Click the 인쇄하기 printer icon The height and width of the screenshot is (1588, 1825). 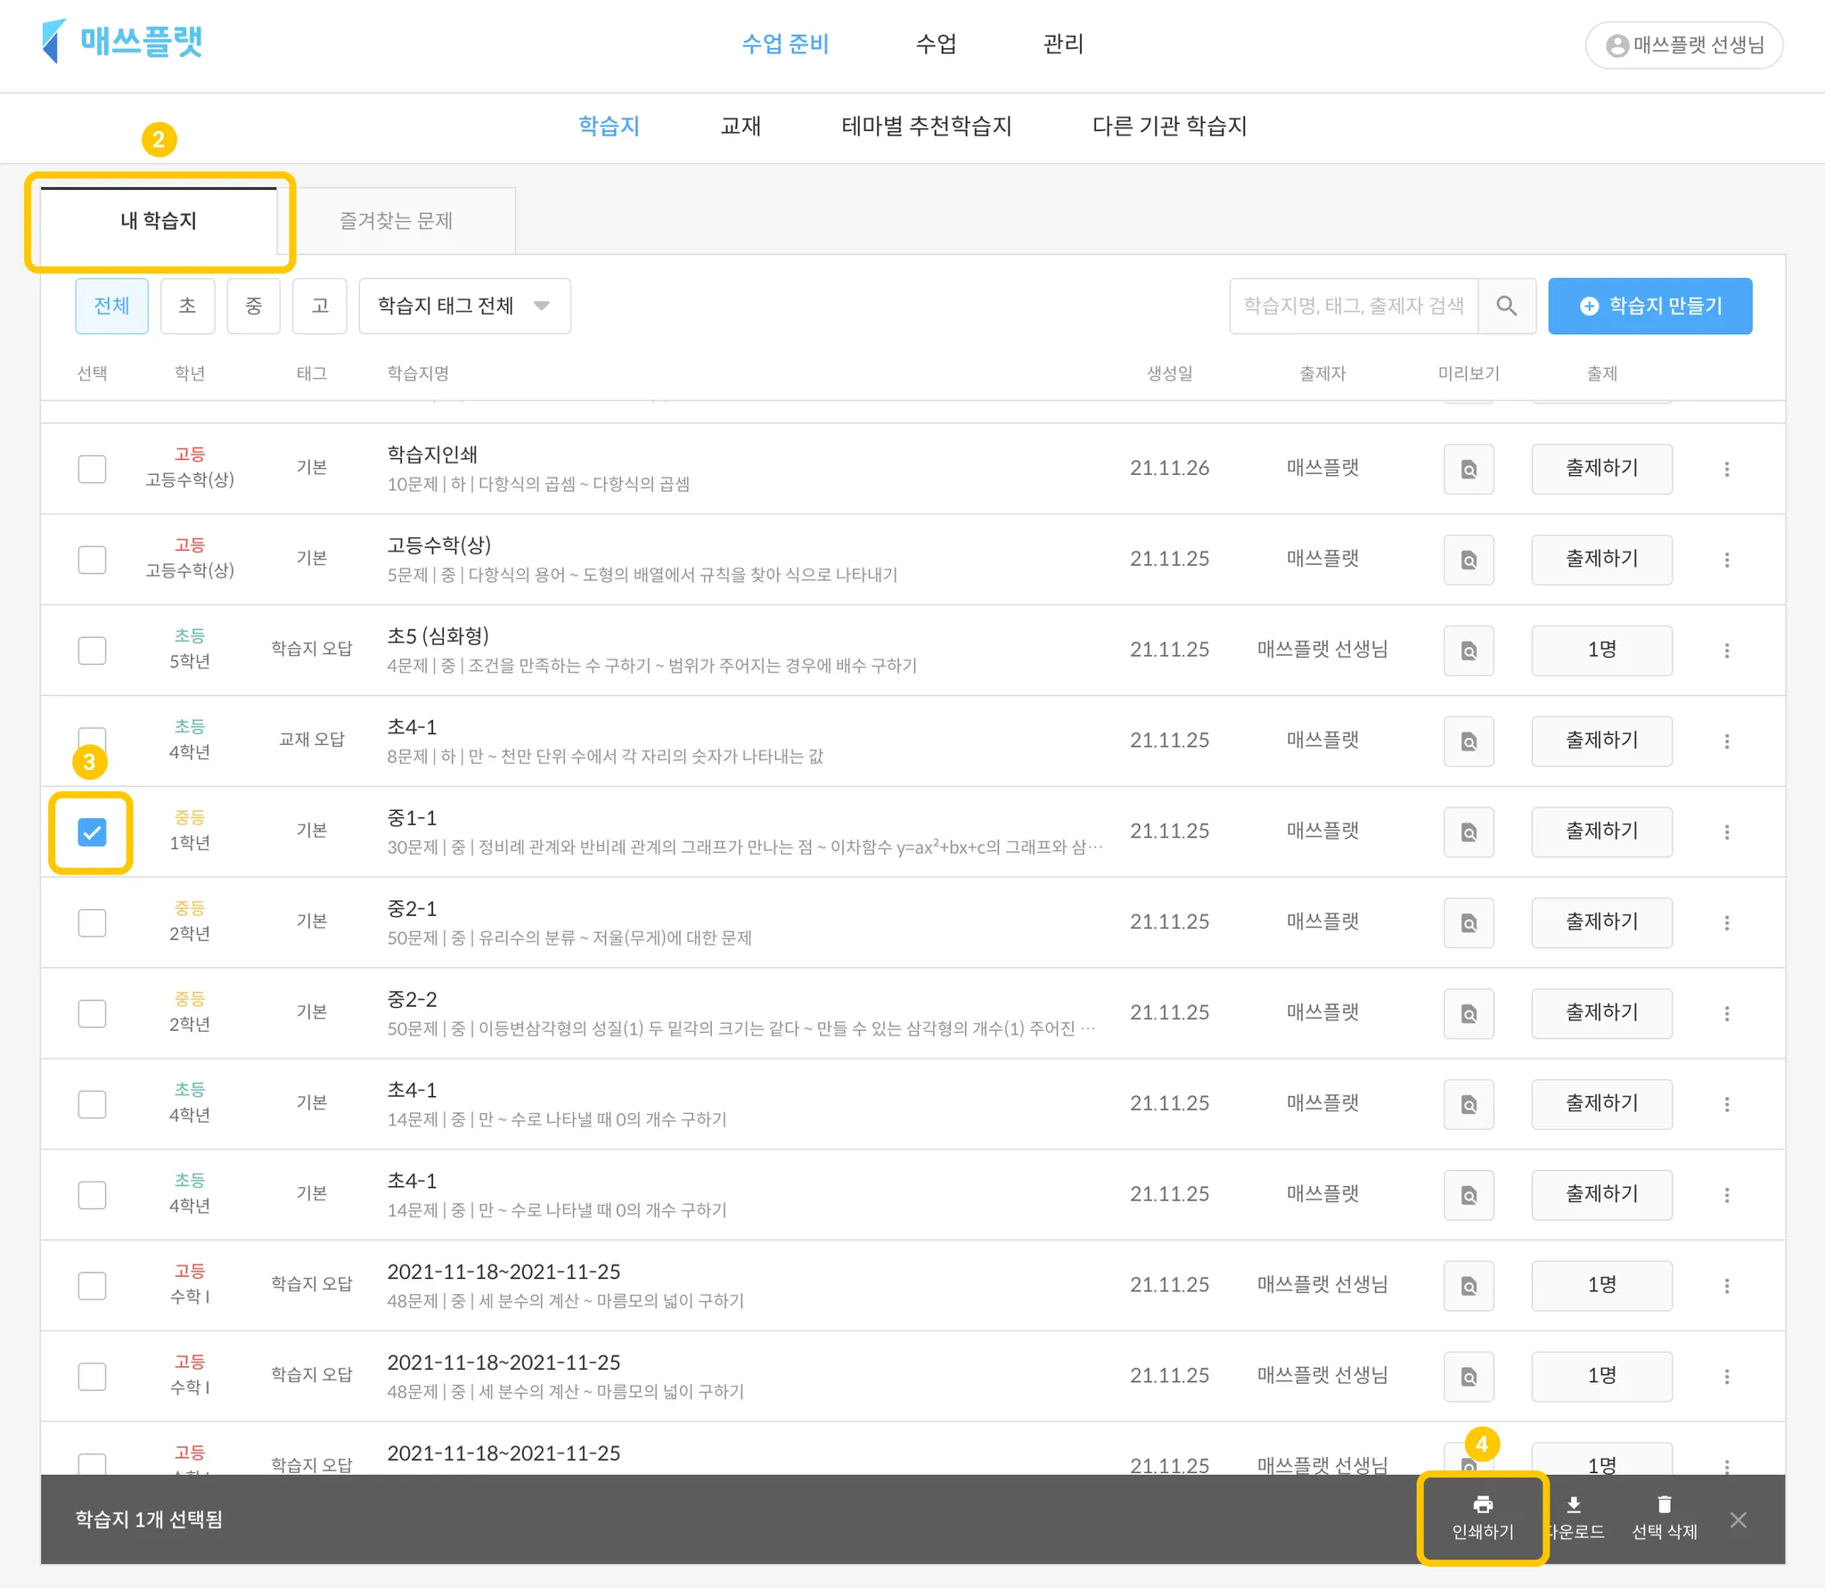(x=1482, y=1505)
